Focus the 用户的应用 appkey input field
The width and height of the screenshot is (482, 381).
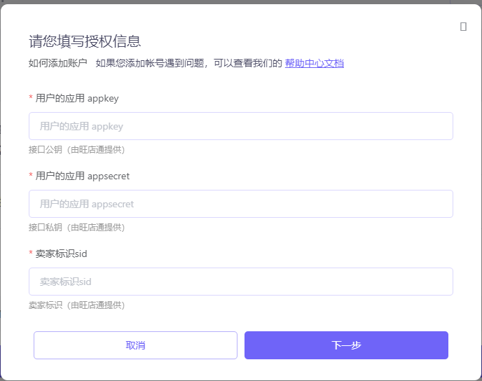[x=241, y=126]
